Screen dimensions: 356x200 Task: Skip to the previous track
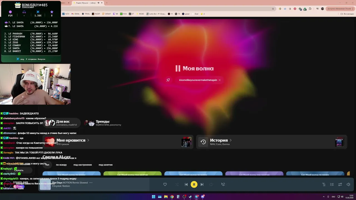tap(186, 184)
